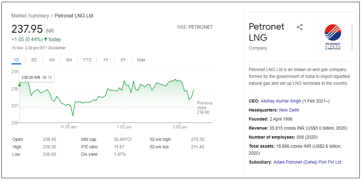Click the 52-wk high value 275.35

pos(198,139)
